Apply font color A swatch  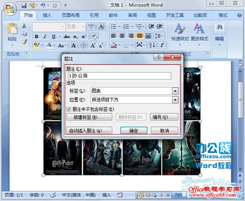[x=49, y=45]
